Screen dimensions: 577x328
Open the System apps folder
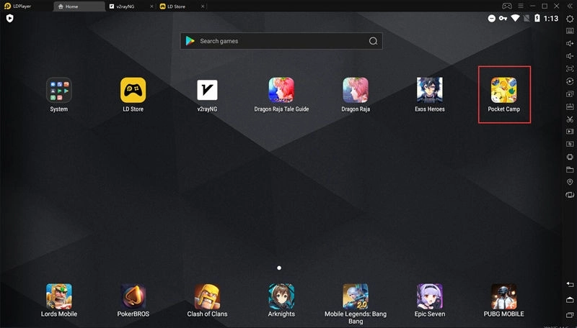(59, 90)
